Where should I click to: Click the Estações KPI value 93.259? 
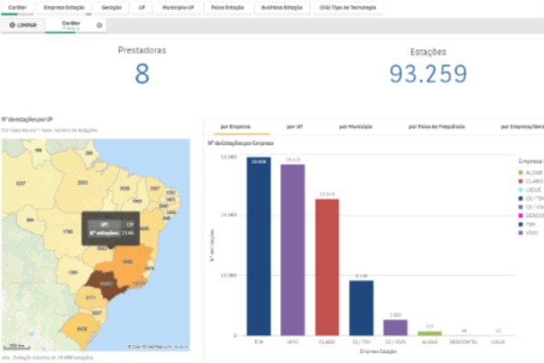coord(428,74)
